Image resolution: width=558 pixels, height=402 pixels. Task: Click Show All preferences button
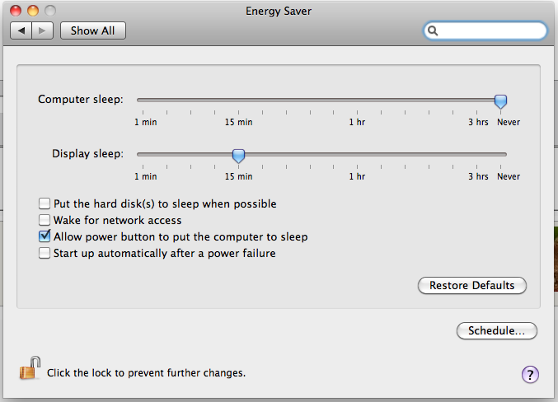(x=93, y=30)
